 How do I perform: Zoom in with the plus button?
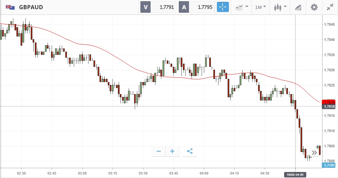click(172, 151)
